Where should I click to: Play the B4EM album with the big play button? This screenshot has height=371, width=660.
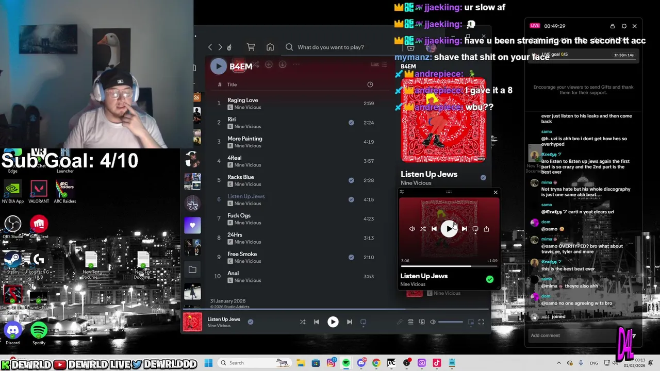coord(219,66)
